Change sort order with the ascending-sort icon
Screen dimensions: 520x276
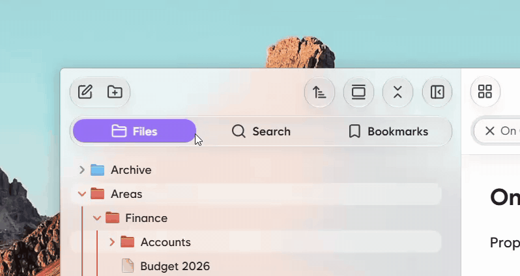[319, 92]
